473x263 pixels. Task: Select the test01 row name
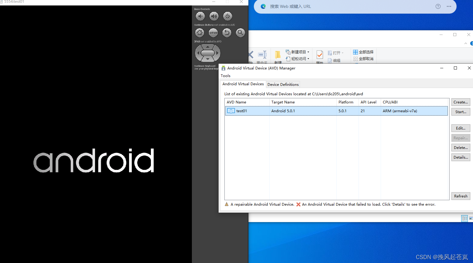[x=242, y=111]
